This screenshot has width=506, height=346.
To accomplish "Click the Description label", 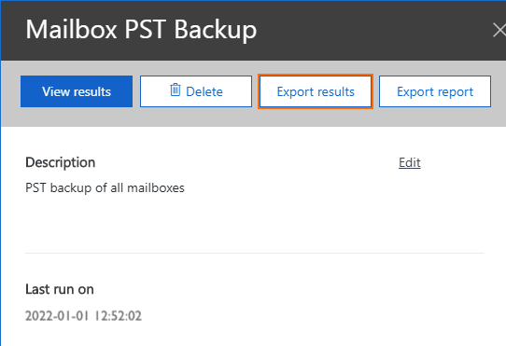I will pos(61,162).
